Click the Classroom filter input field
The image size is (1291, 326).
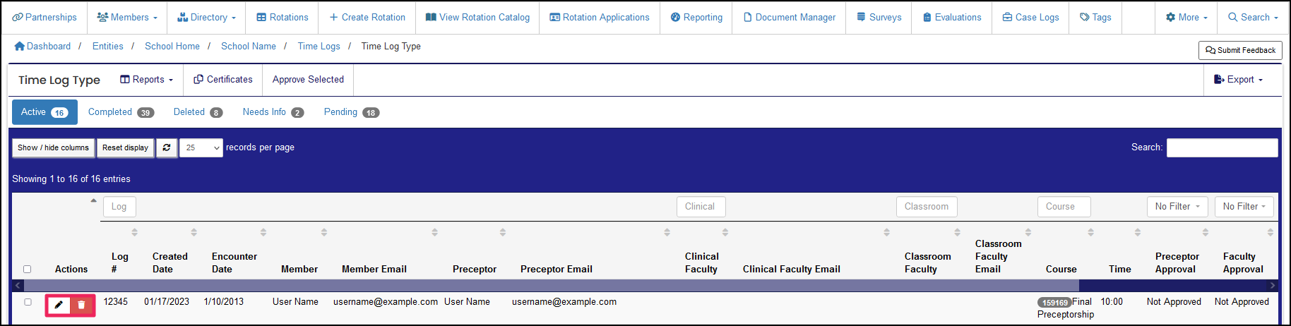coord(927,207)
